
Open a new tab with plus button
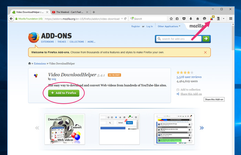(x=94, y=12)
